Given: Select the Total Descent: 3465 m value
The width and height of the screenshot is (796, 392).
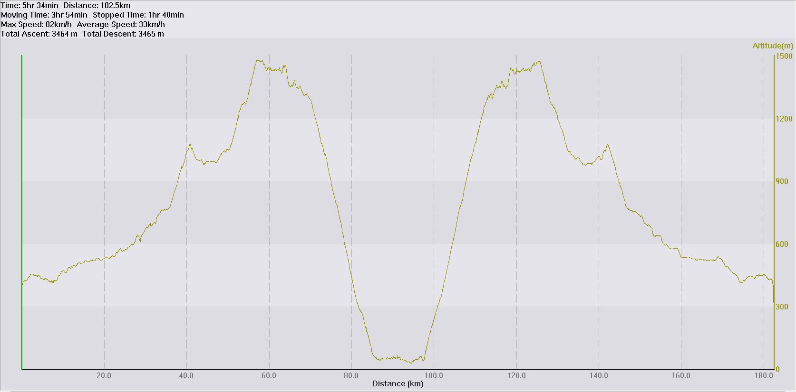Looking at the screenshot, I should pyautogui.click(x=123, y=34).
